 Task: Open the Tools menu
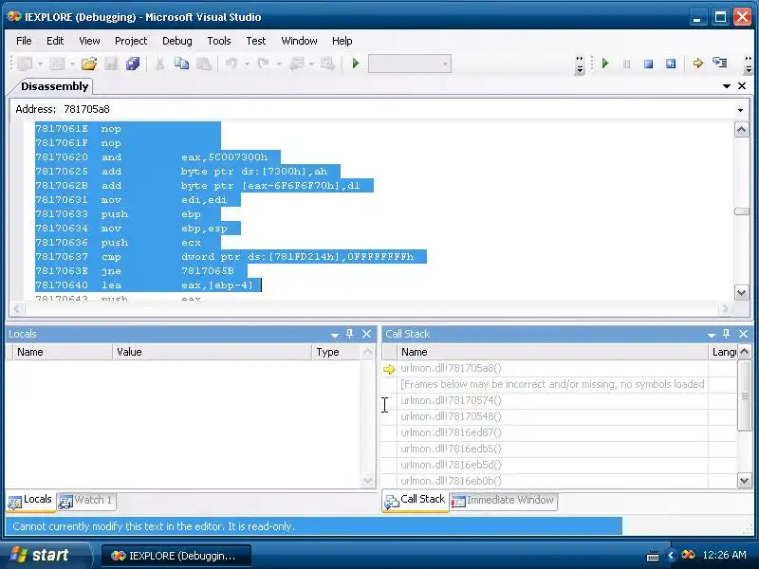coord(219,41)
